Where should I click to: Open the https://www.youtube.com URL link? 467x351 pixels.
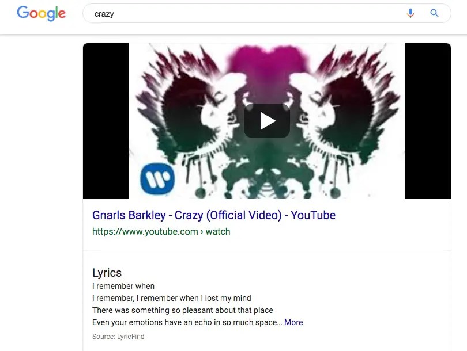point(145,231)
